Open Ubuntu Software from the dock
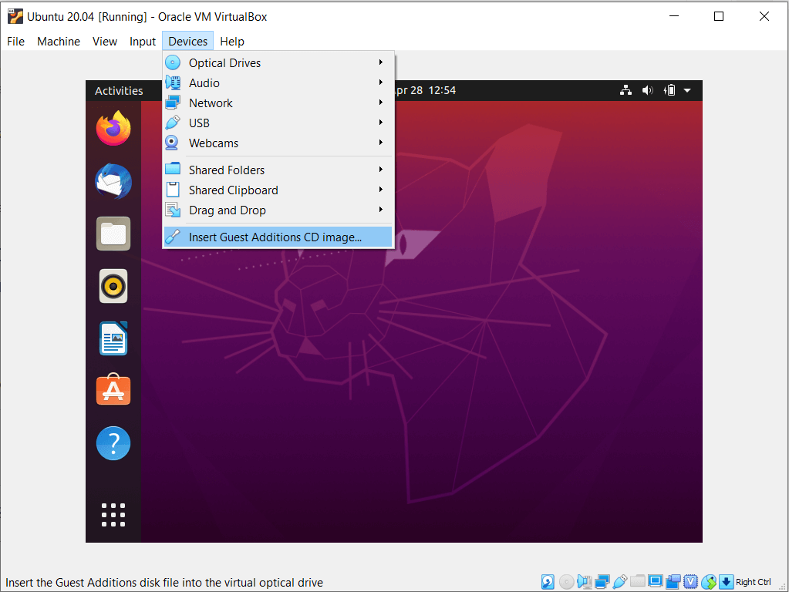The image size is (789, 592). (113, 390)
